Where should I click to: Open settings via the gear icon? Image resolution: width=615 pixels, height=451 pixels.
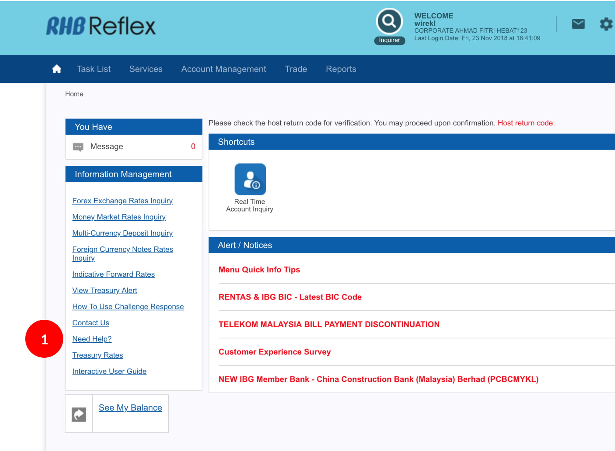pos(606,24)
